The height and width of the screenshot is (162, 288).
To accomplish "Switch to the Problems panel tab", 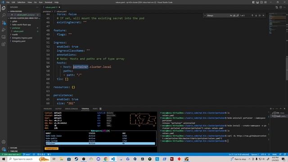I will pos(48,109).
